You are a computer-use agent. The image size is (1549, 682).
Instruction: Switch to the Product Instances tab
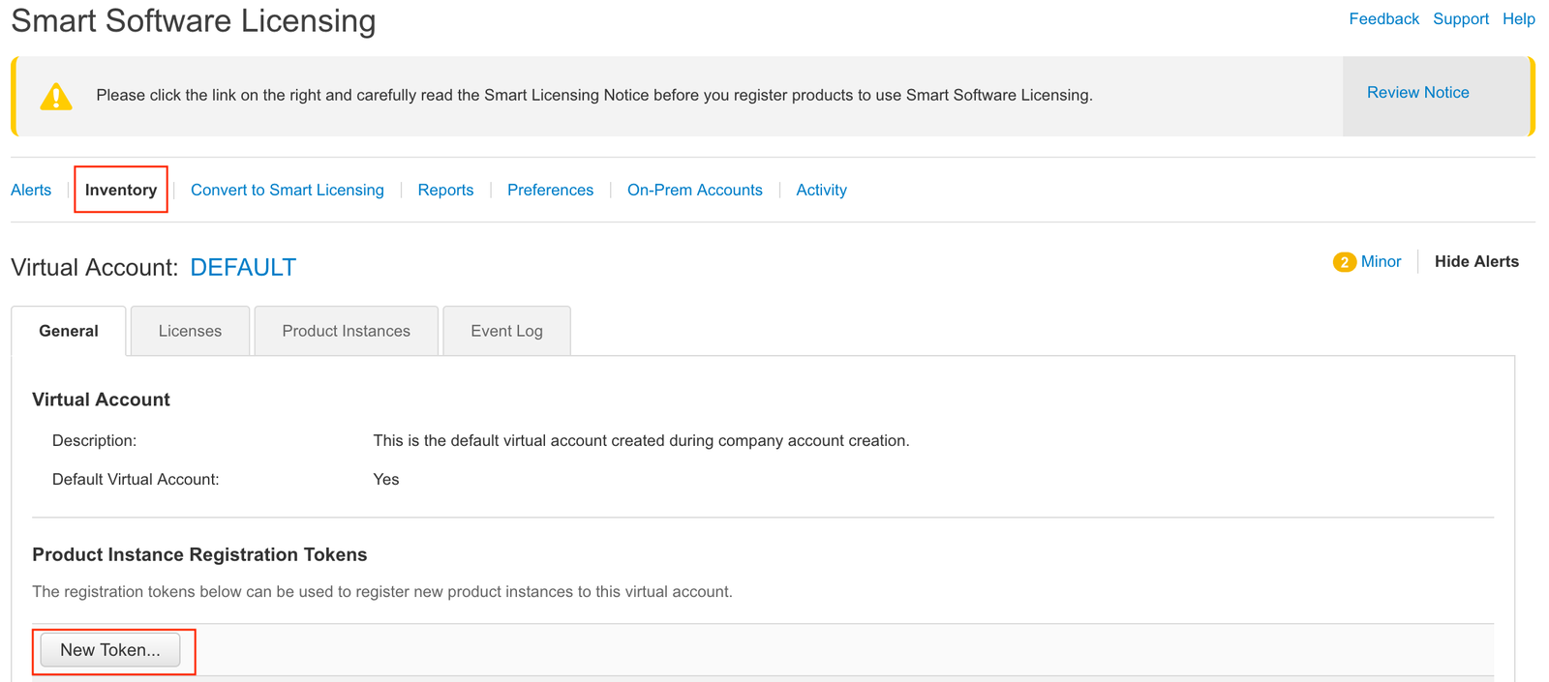tap(346, 331)
